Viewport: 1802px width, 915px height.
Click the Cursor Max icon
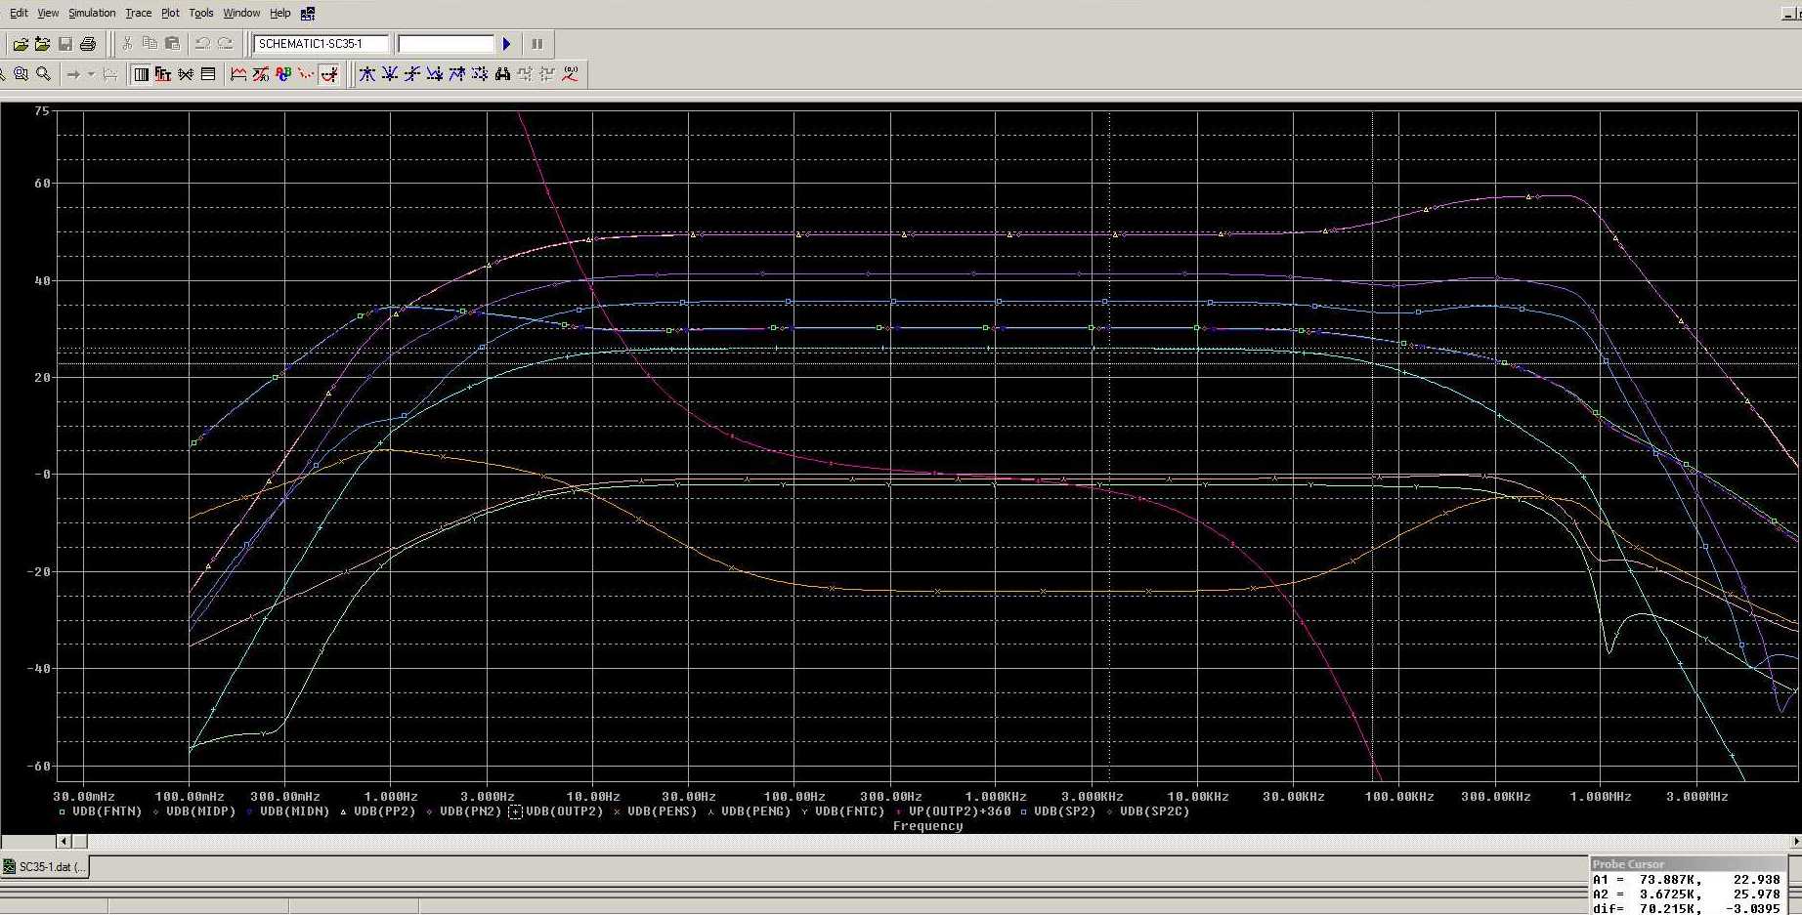[x=456, y=74]
